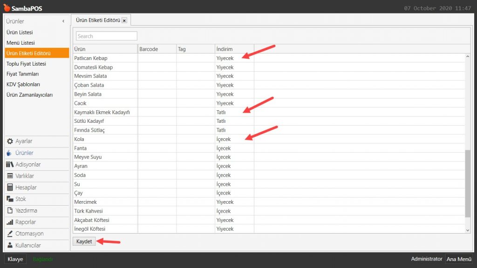Close the Ürün Etiketi Editörü tab
Viewport: 477px width, 268px height.
click(x=124, y=21)
